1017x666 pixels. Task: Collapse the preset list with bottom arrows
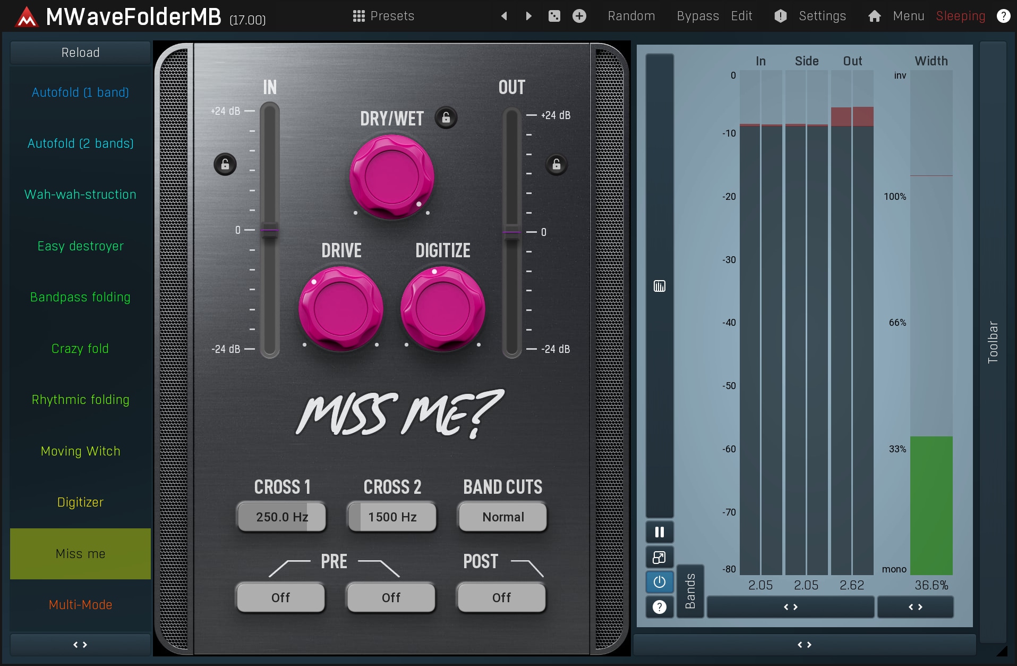(80, 644)
